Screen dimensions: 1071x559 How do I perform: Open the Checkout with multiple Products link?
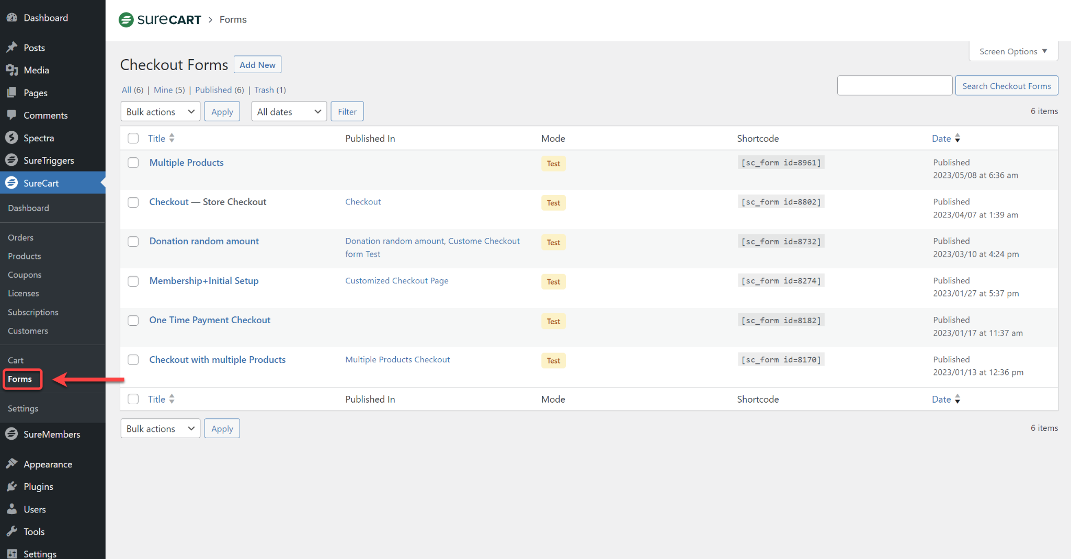coord(218,360)
